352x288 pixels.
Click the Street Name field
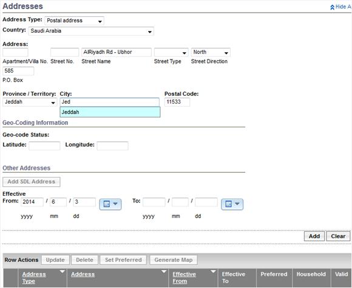click(x=117, y=53)
